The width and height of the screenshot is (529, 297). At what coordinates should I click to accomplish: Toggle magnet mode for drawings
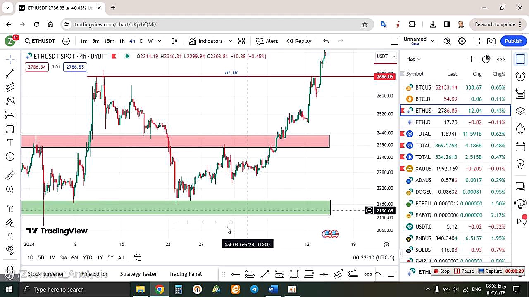(10, 208)
